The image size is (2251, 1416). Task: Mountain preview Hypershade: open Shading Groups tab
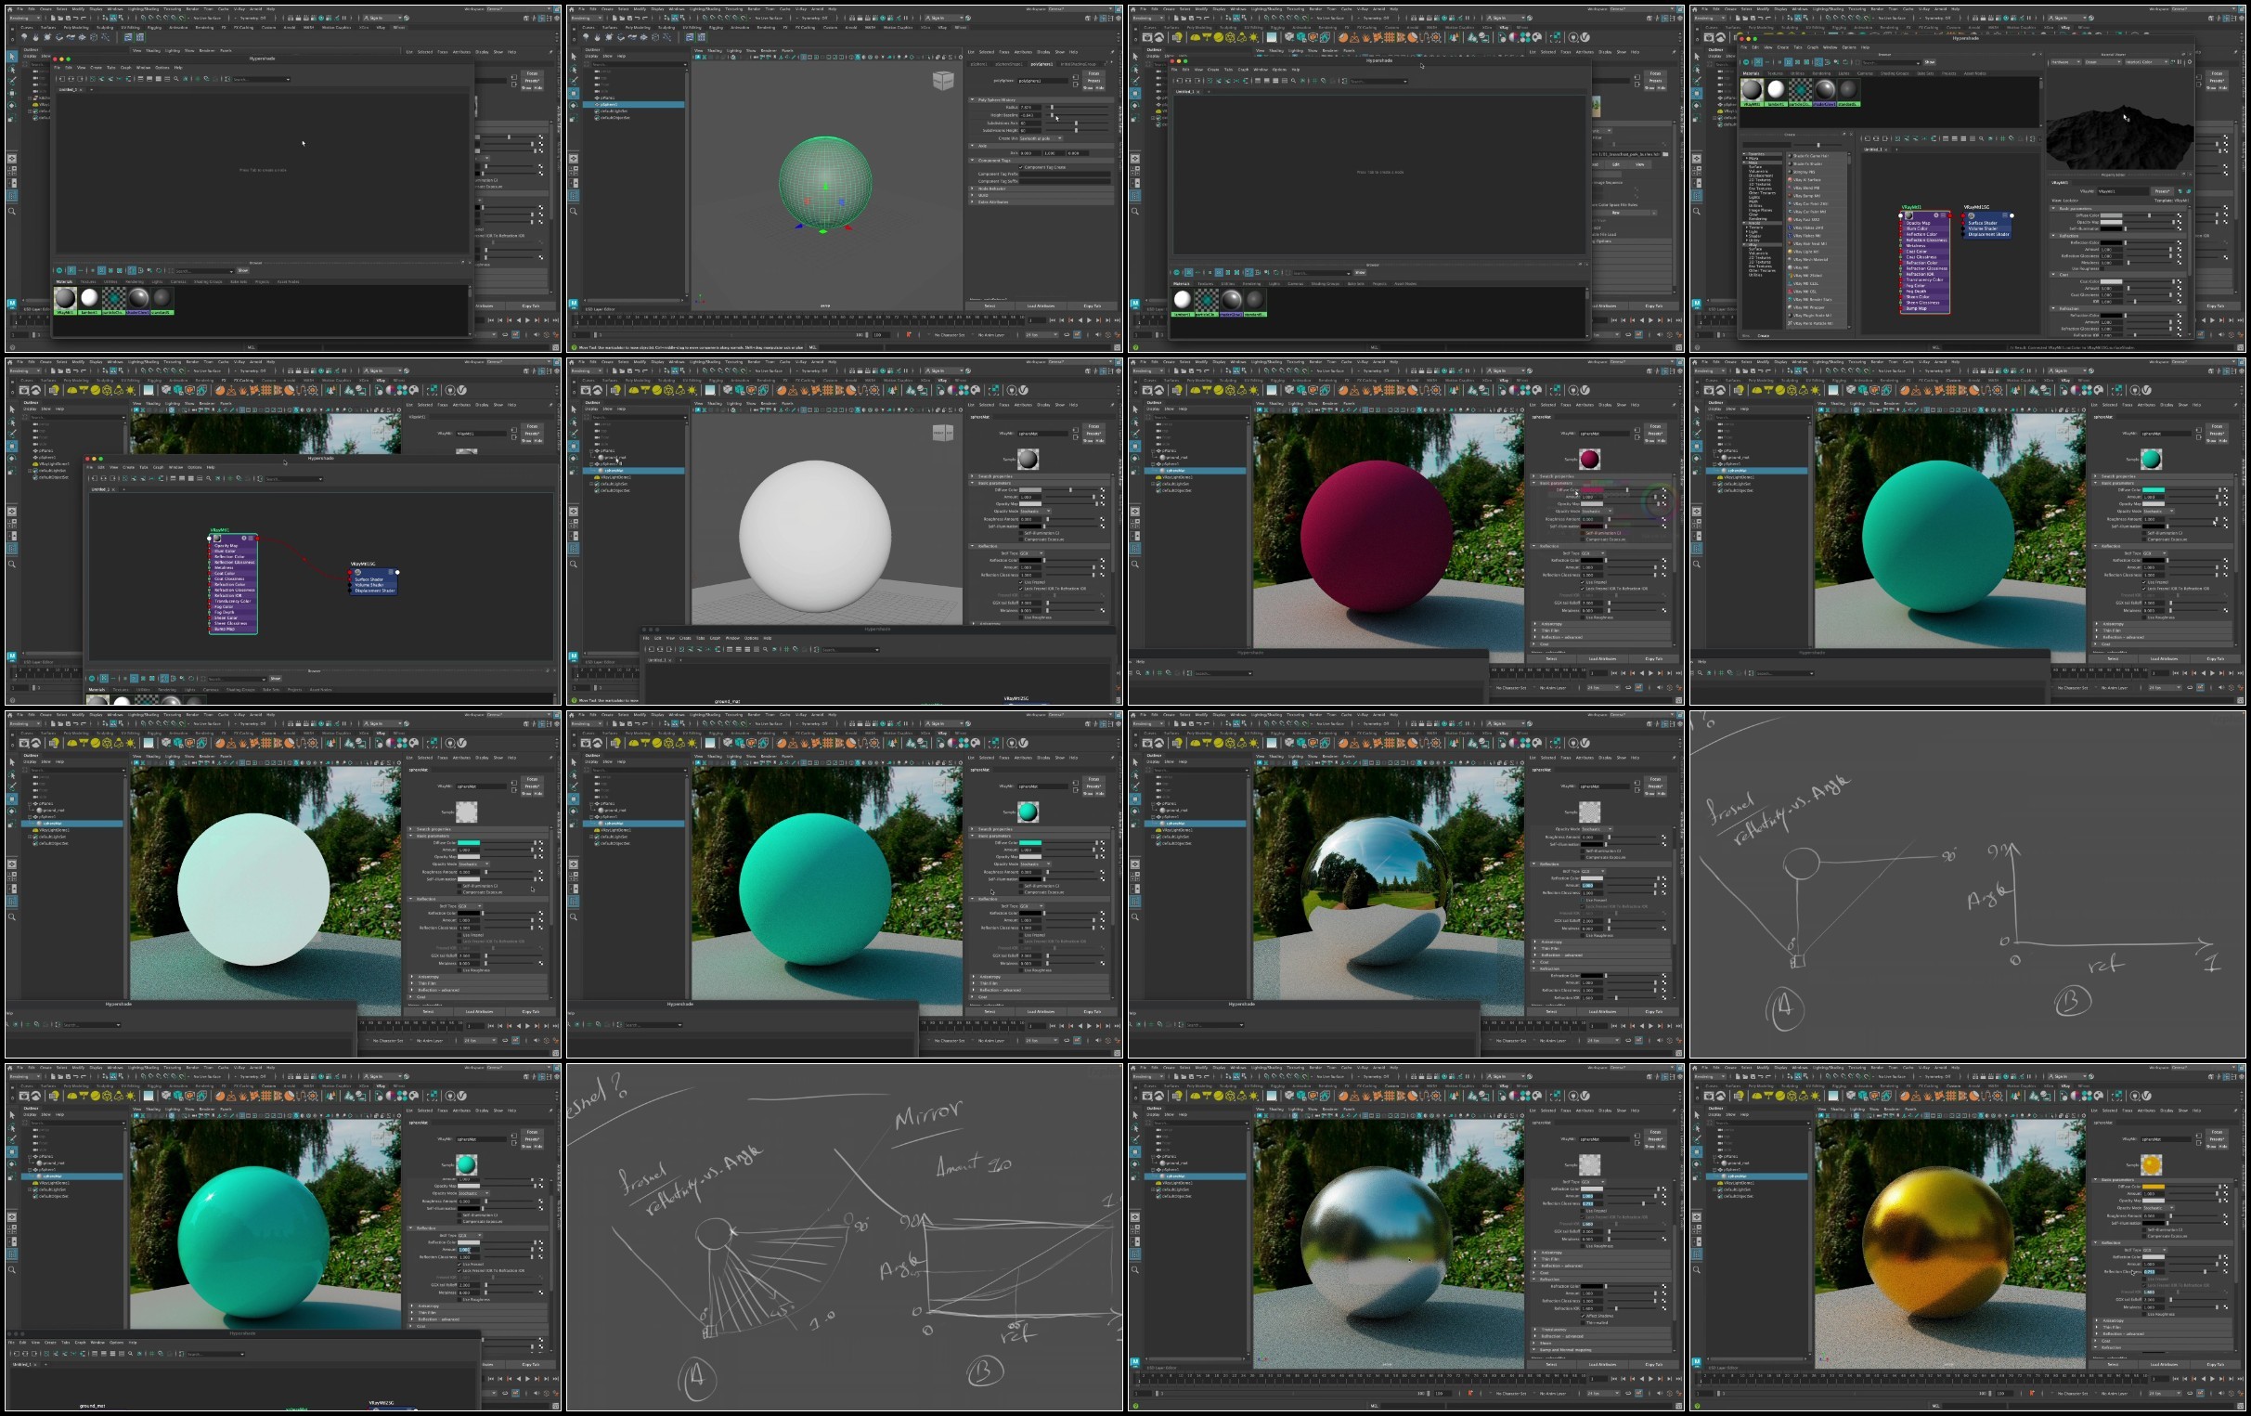(x=1895, y=73)
